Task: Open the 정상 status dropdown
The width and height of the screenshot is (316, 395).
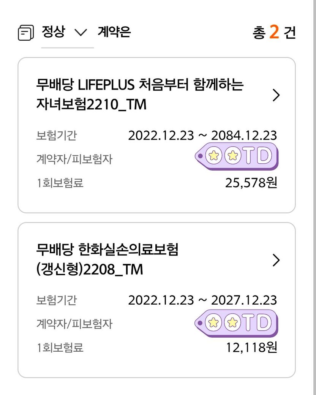Action: pos(67,32)
